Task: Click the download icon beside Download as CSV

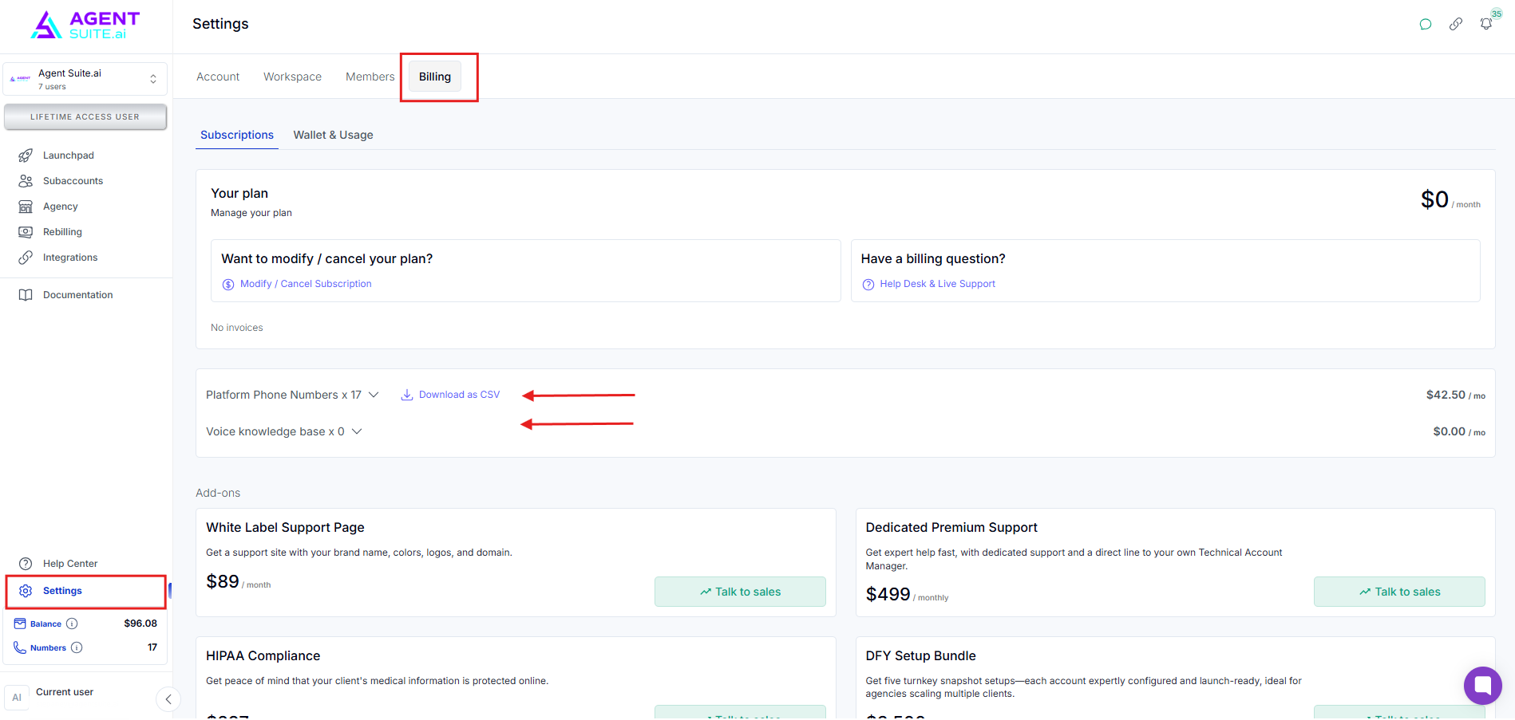Action: coord(407,395)
